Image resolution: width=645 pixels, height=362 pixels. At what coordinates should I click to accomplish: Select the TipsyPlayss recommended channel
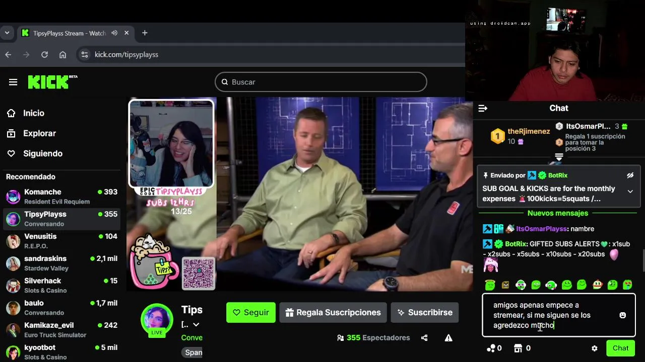point(61,218)
